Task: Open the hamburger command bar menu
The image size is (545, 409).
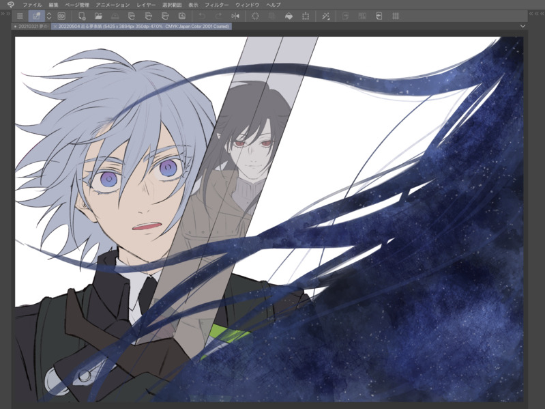Action: (20, 16)
